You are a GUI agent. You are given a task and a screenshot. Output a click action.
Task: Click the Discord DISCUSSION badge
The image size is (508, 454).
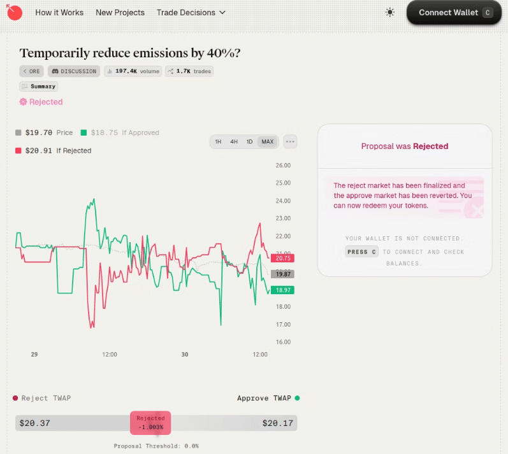74,71
